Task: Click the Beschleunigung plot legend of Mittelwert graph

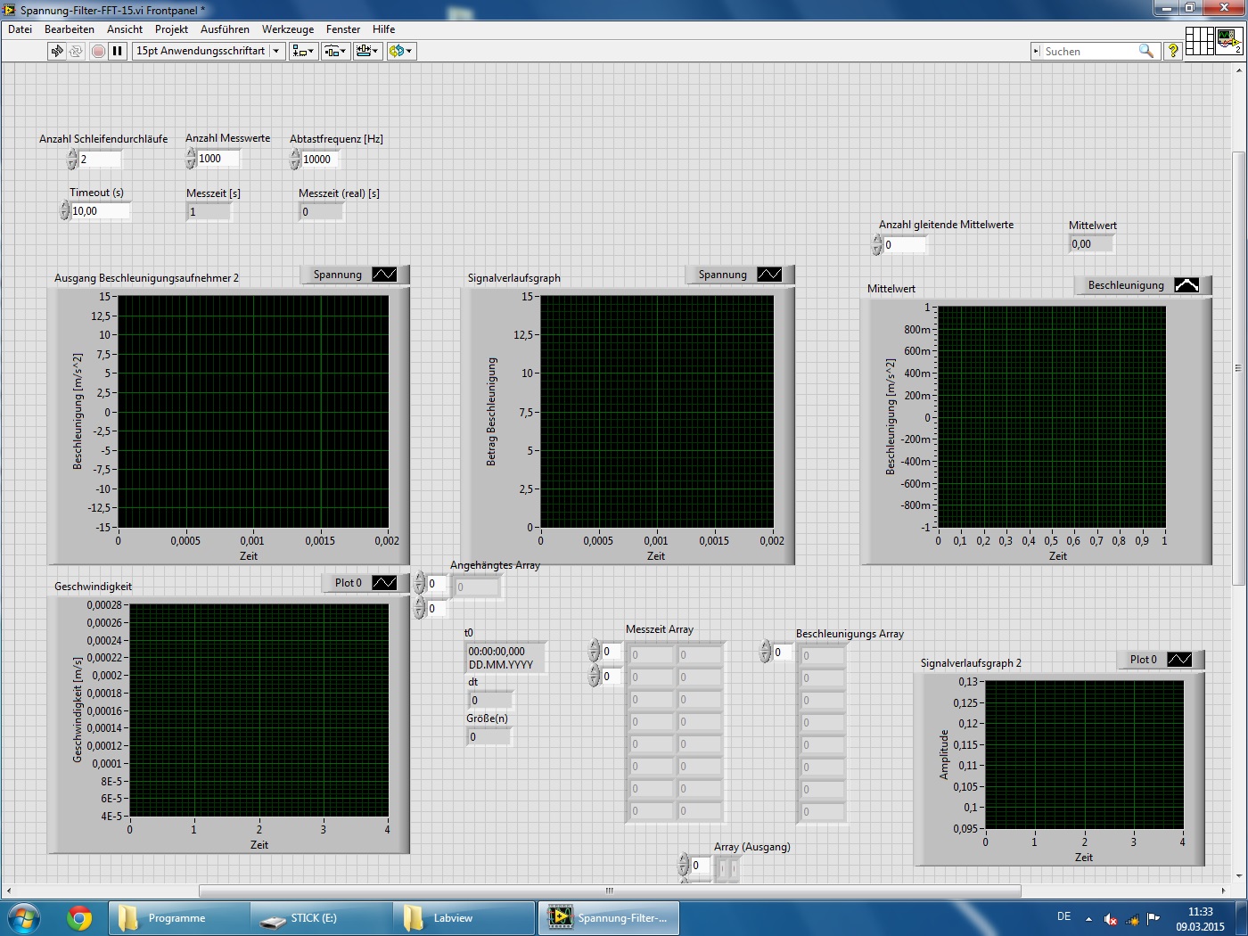Action: point(1142,285)
